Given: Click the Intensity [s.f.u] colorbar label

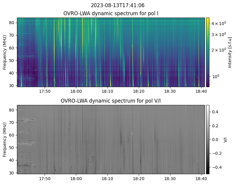Looking at the screenshot, I should pyautogui.click(x=230, y=52).
